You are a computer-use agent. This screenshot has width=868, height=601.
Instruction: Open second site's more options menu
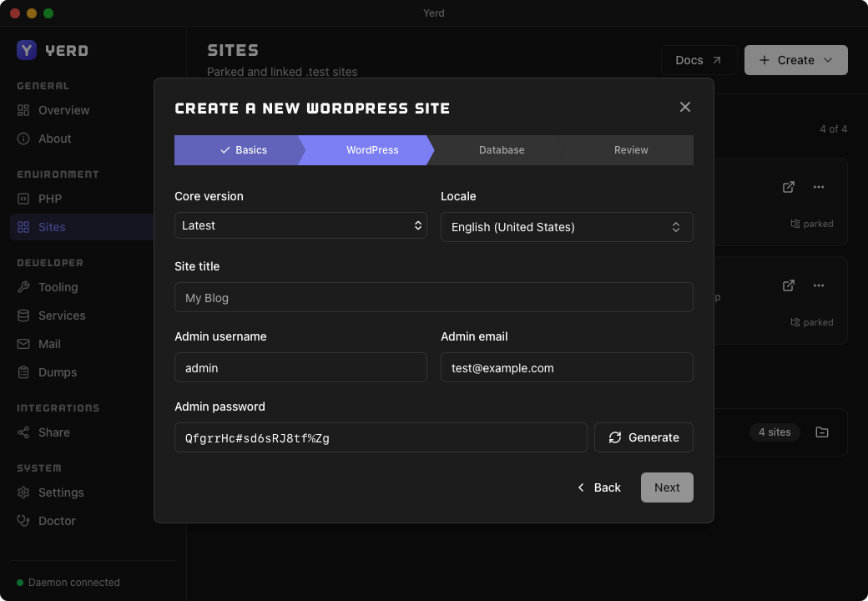tap(819, 285)
